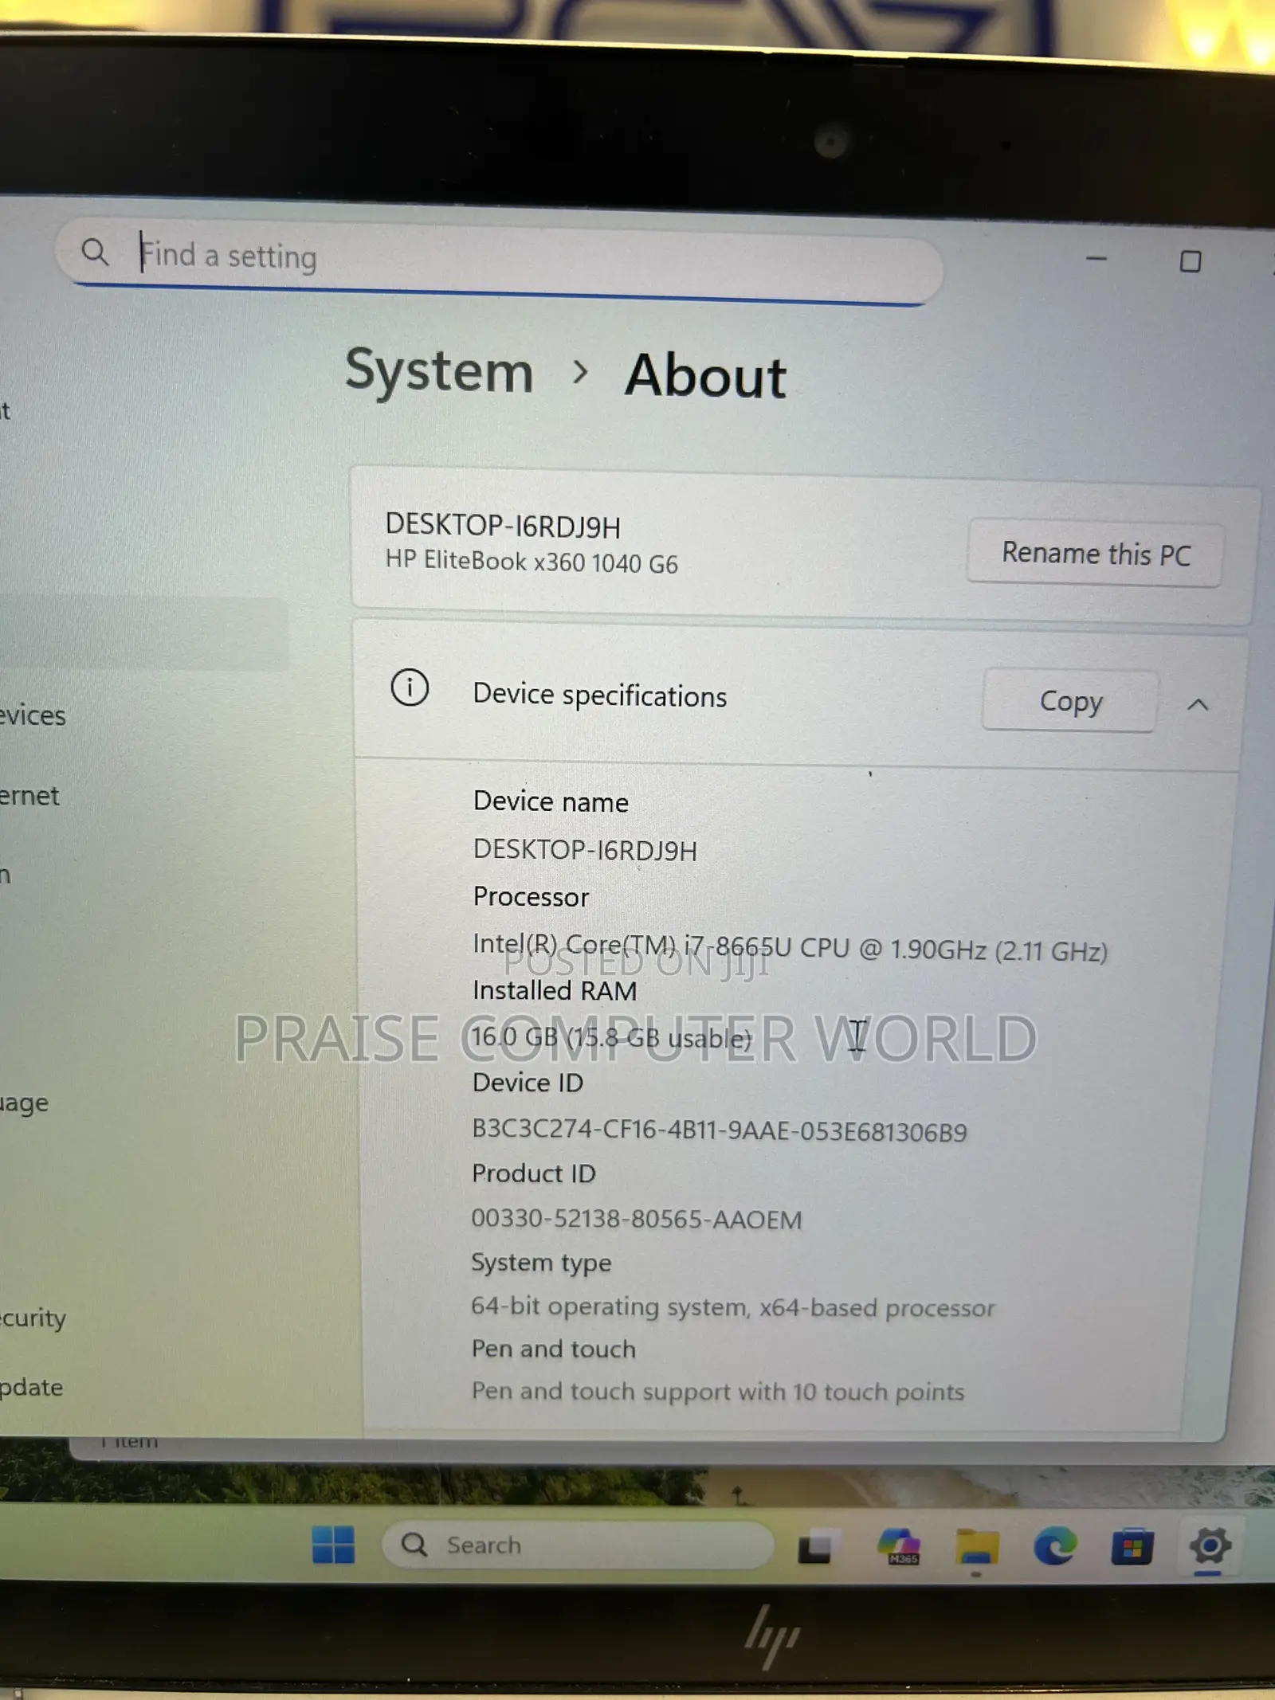Launch Microsoft Edge from the taskbar

(x=1055, y=1547)
